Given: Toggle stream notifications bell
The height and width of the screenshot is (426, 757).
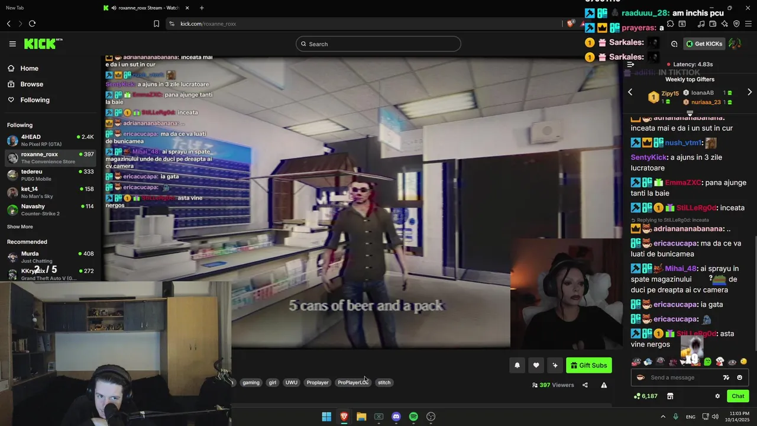Looking at the screenshot, I should click(517, 365).
